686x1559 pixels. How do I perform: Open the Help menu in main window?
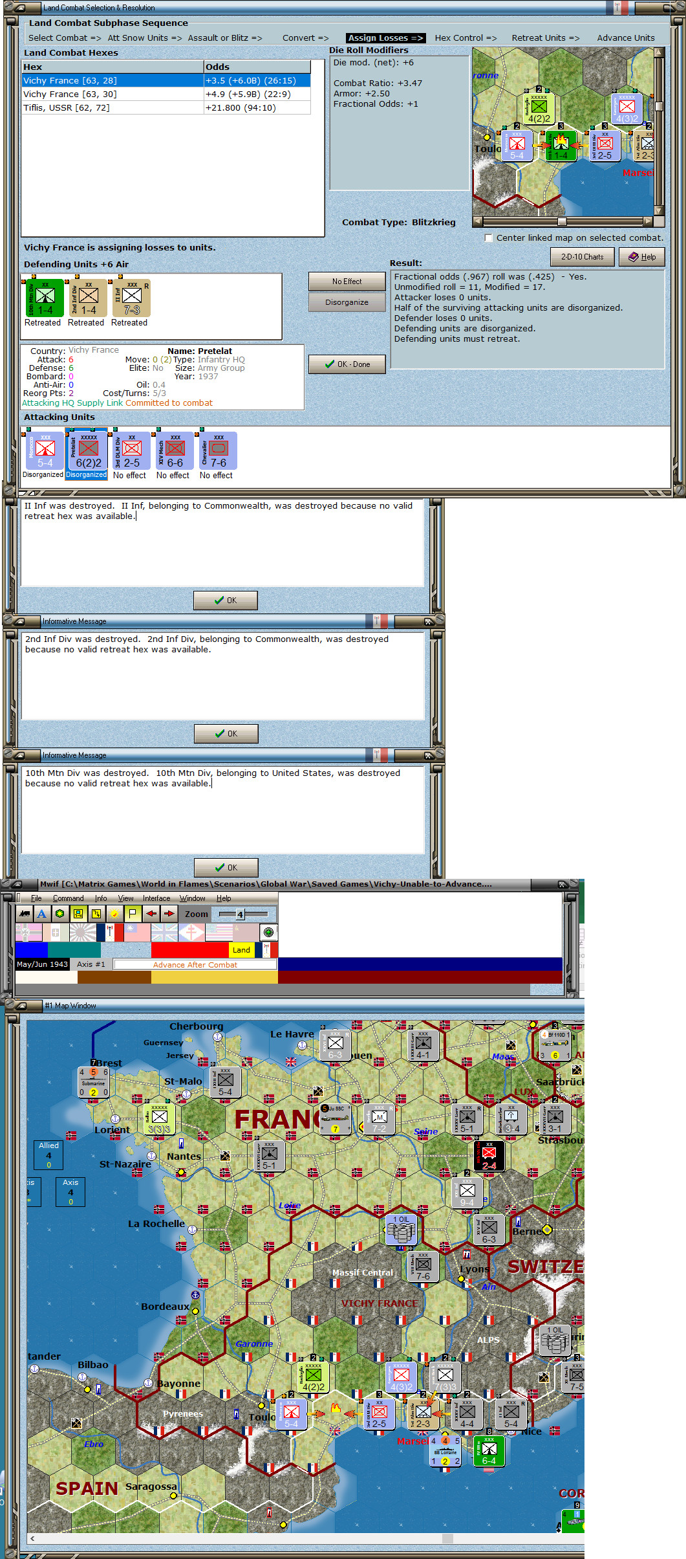[x=224, y=898]
